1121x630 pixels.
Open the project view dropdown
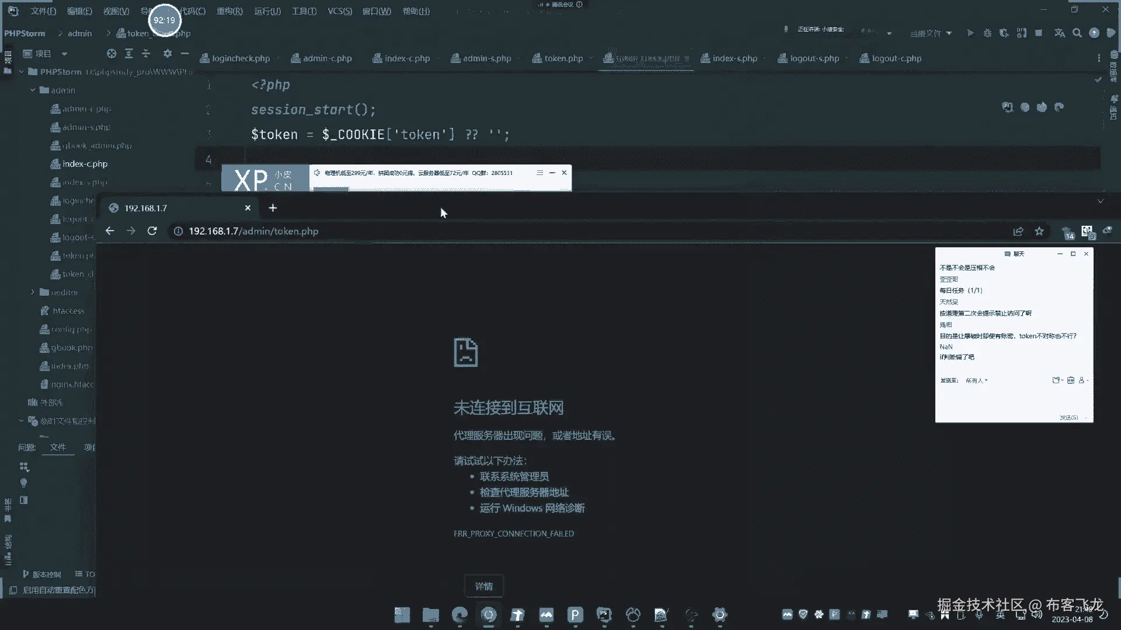point(64,54)
